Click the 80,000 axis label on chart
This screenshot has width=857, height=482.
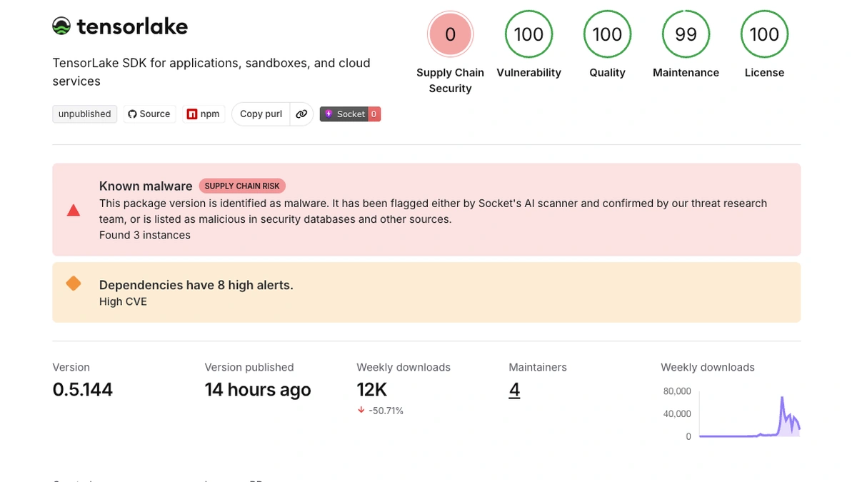coord(677,391)
